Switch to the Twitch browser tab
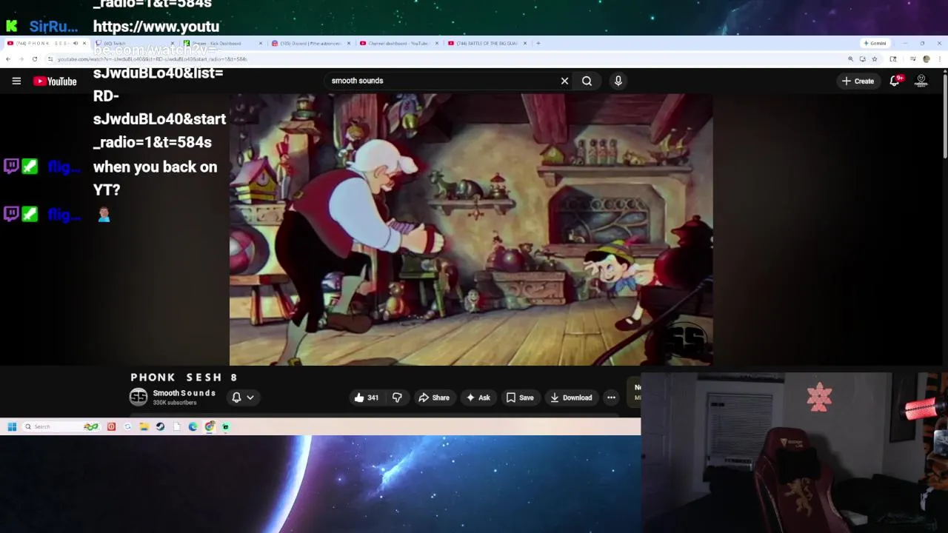 pyautogui.click(x=136, y=43)
